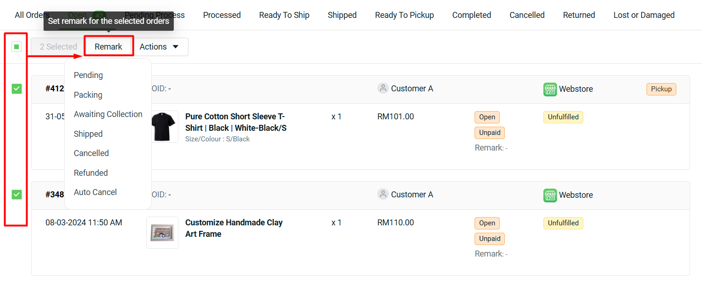Click the Pickup tag on the first order
Screen dimensions: 702x285
coord(661,89)
